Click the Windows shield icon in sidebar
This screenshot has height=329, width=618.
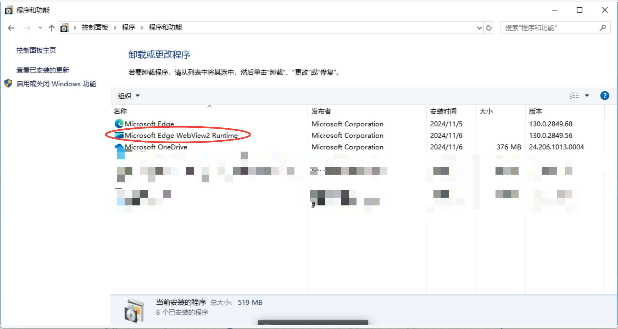pos(9,83)
